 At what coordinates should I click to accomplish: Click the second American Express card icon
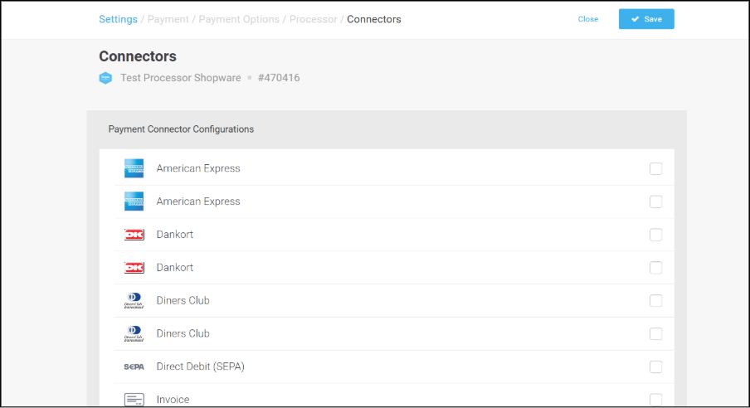click(134, 202)
